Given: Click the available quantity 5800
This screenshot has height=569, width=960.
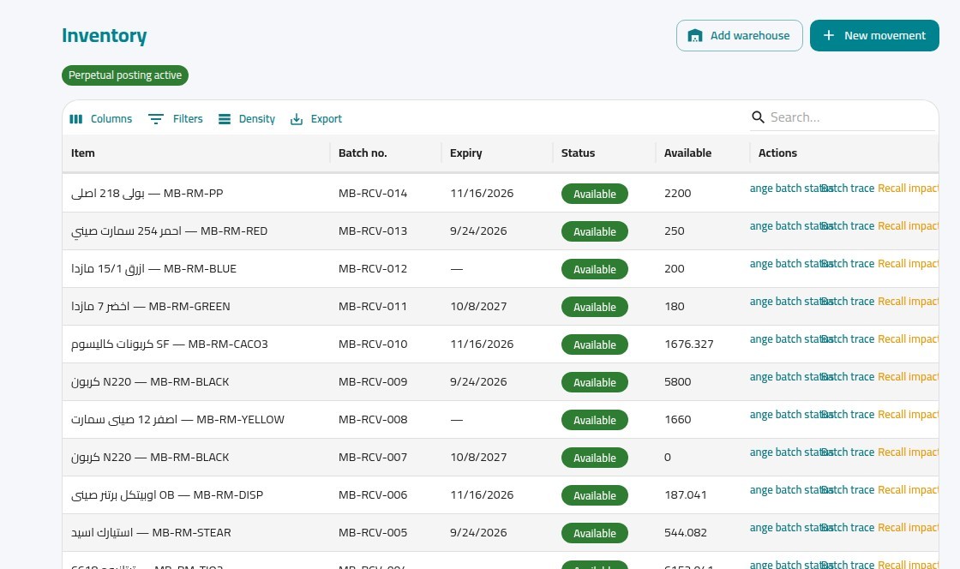Looking at the screenshot, I should pyautogui.click(x=678, y=382).
